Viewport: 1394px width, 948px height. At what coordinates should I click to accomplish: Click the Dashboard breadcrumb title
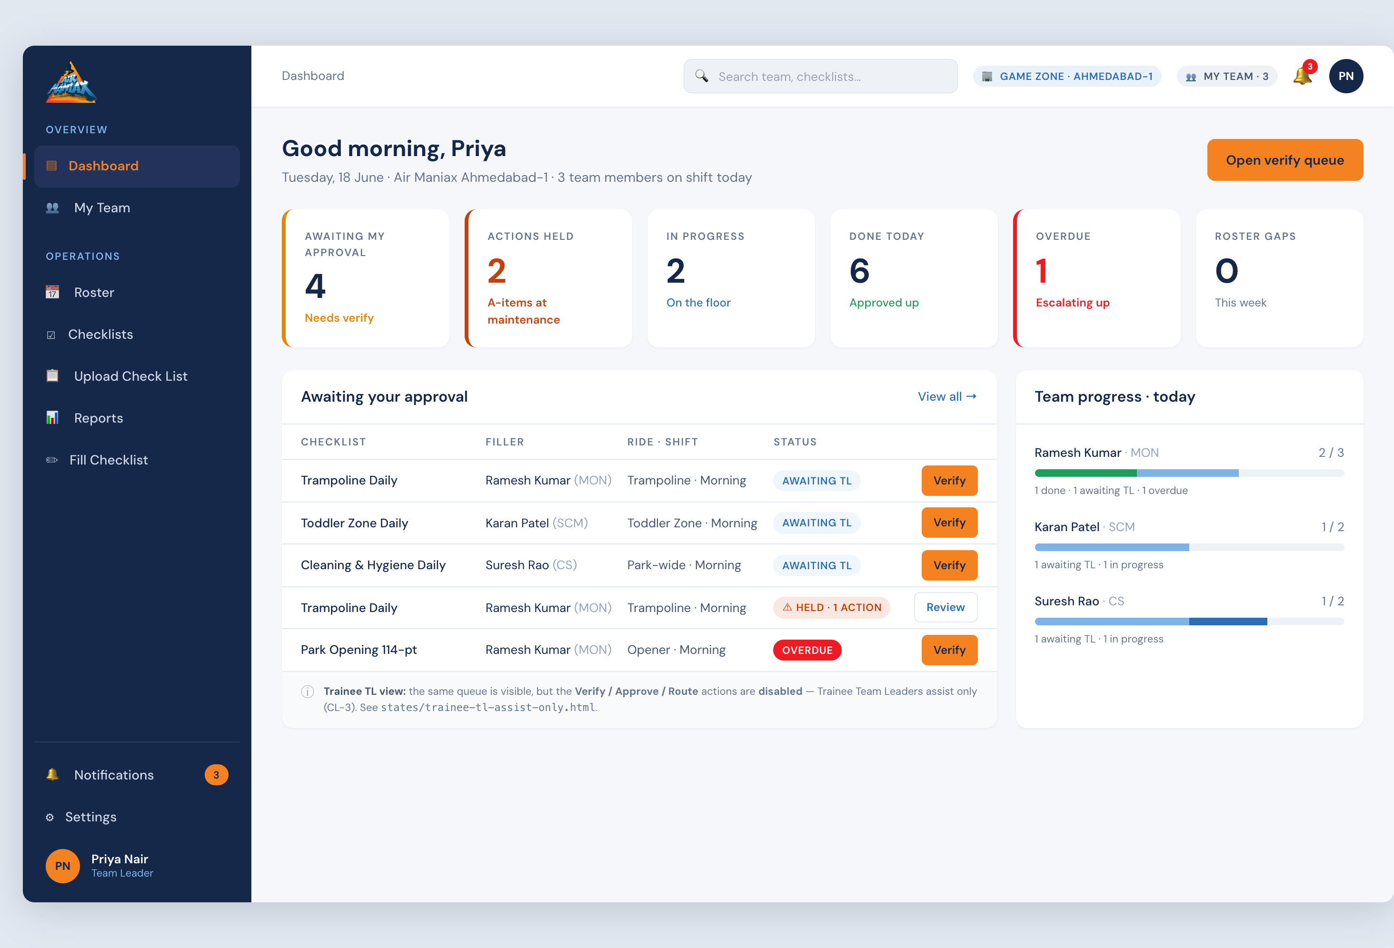pyautogui.click(x=312, y=76)
